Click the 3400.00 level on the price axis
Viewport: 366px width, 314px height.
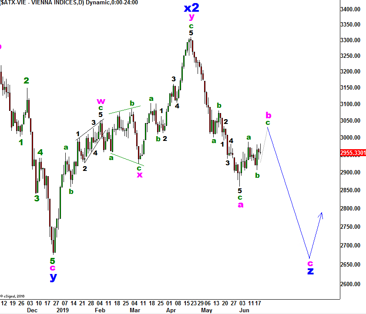coord(353,9)
